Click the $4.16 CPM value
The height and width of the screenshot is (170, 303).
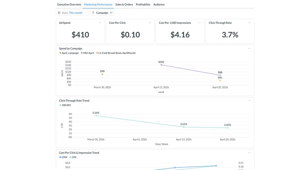click(x=180, y=35)
